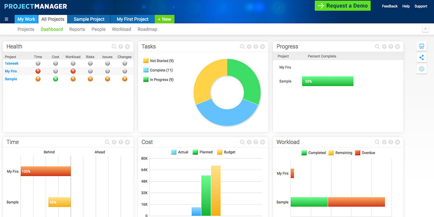434x217 pixels.
Task: Open help for the Workload widget
Action: pyautogui.click(x=391, y=142)
